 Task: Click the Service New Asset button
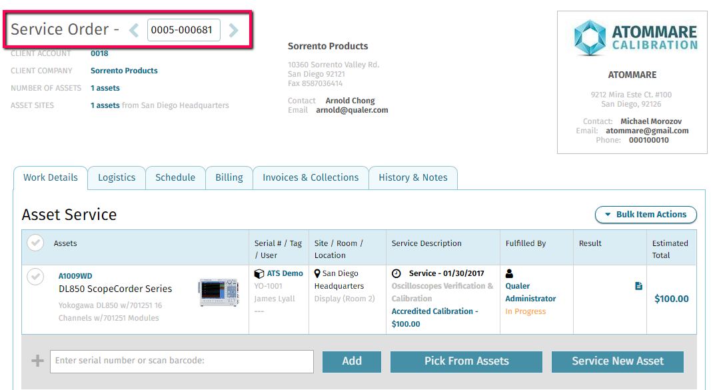pos(618,361)
